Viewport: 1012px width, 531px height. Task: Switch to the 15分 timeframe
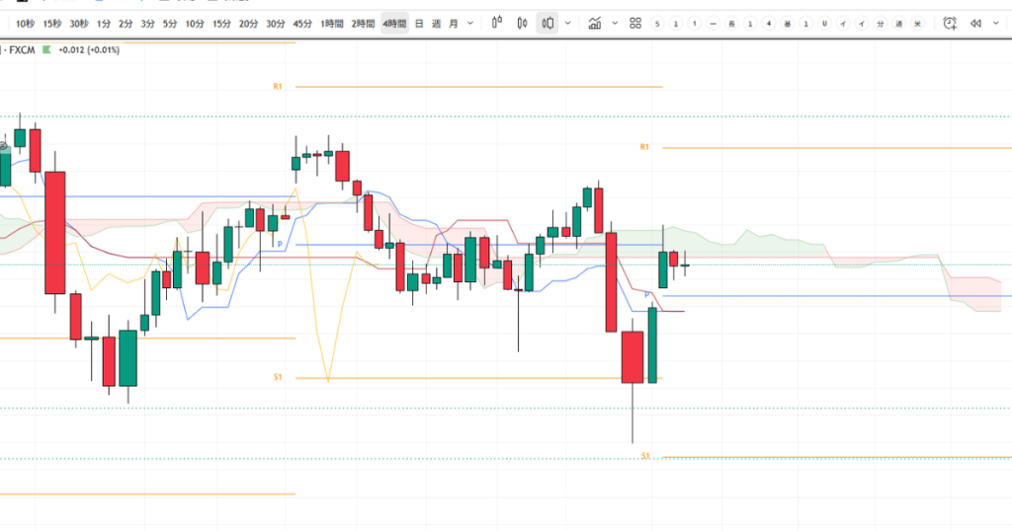(x=221, y=23)
